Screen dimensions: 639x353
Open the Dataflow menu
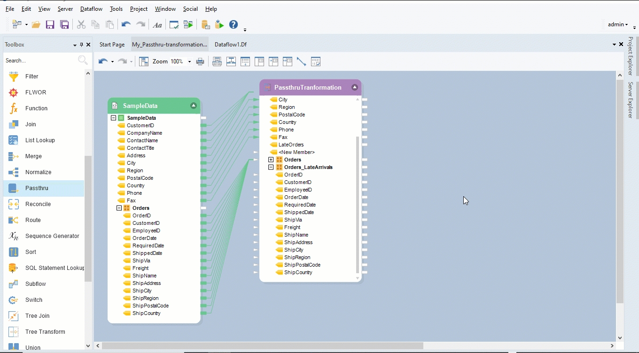pyautogui.click(x=92, y=9)
